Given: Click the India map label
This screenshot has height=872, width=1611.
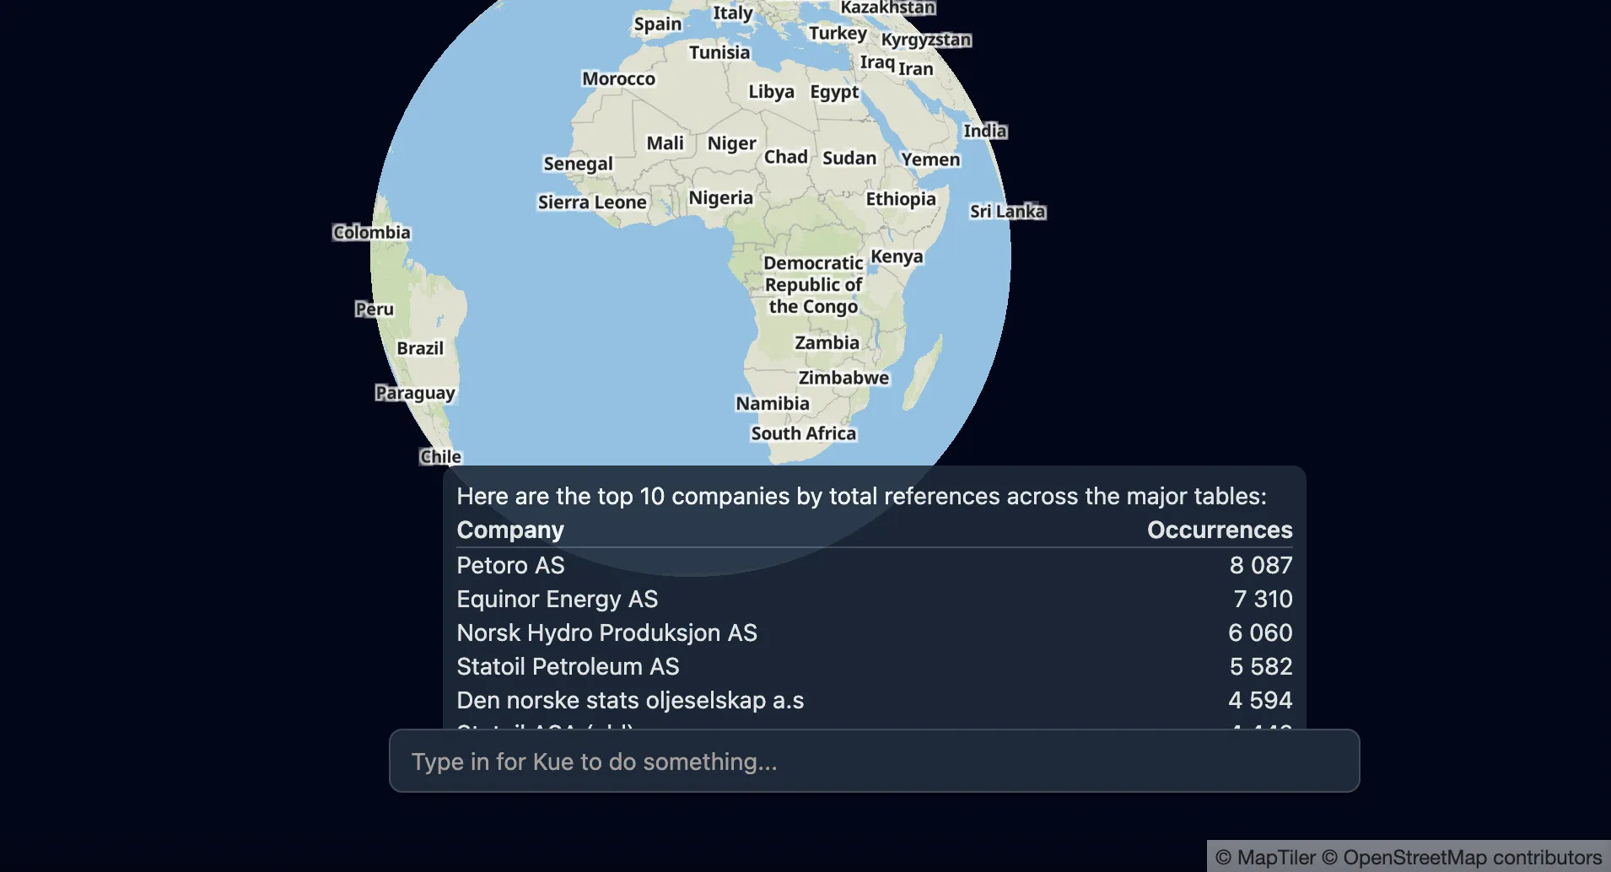Looking at the screenshot, I should tap(985, 131).
